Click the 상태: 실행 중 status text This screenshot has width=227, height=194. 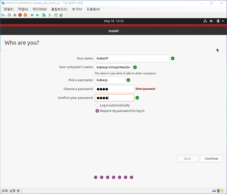(10, 191)
